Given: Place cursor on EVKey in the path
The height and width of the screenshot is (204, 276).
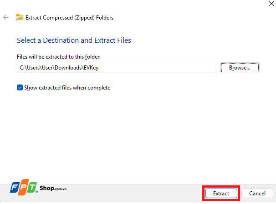Looking at the screenshot, I should point(91,68).
